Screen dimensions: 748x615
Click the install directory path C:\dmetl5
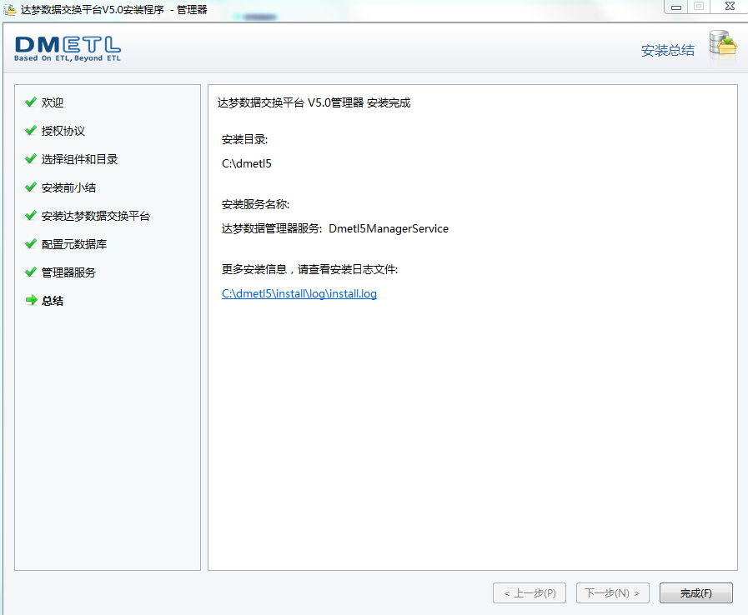[x=247, y=163]
